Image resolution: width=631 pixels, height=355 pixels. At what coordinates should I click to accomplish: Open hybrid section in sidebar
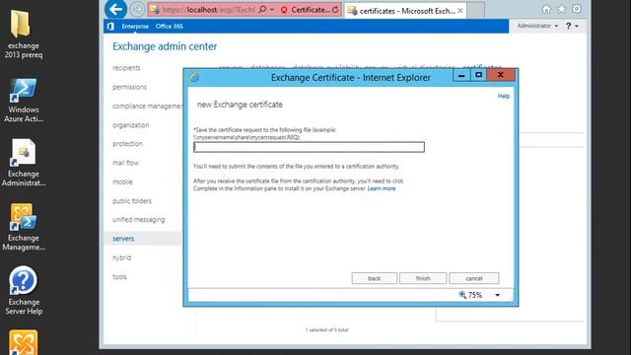[121, 257]
